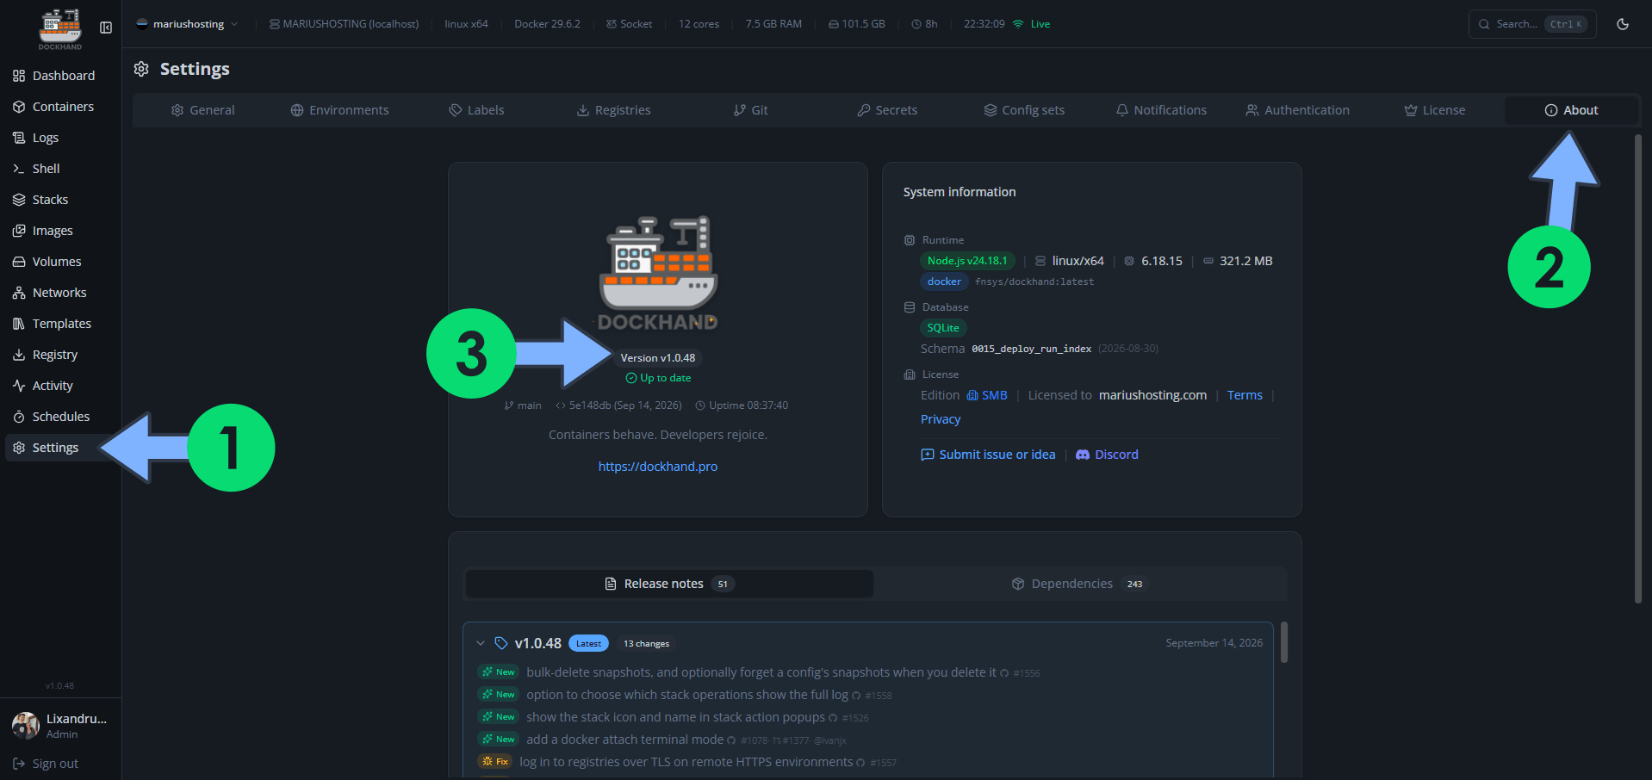Open the https://dockhand.pro link
The width and height of the screenshot is (1652, 780).
pyautogui.click(x=658, y=467)
